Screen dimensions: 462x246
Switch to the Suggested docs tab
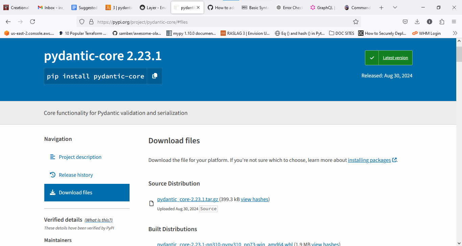(85, 7)
